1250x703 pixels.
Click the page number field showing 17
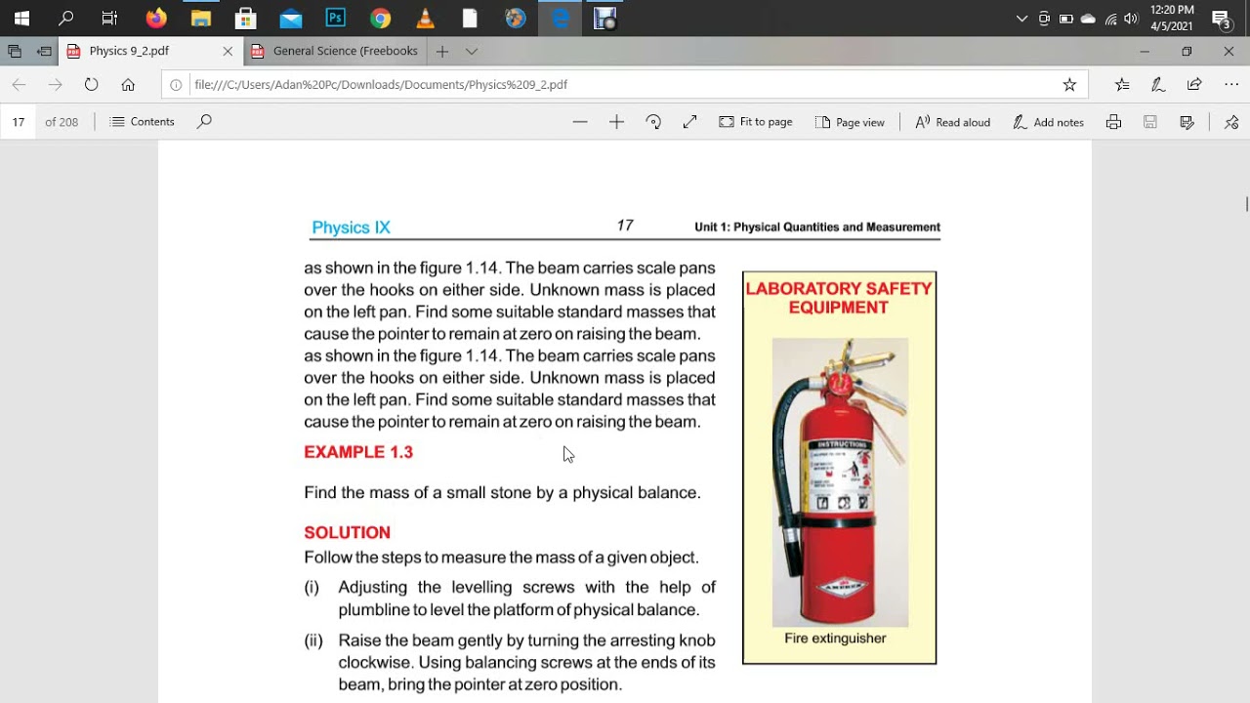tap(19, 122)
